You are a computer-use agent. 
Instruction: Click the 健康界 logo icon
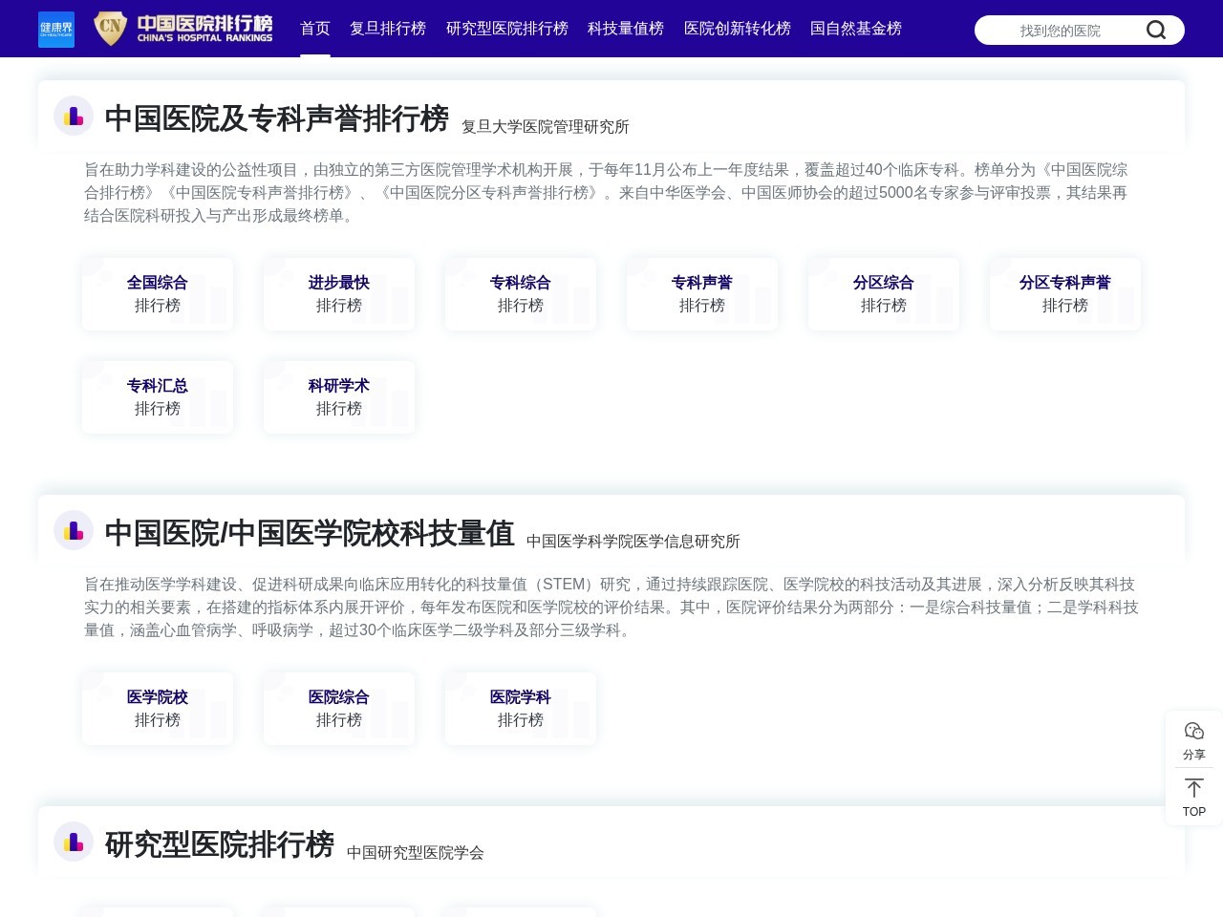(56, 30)
